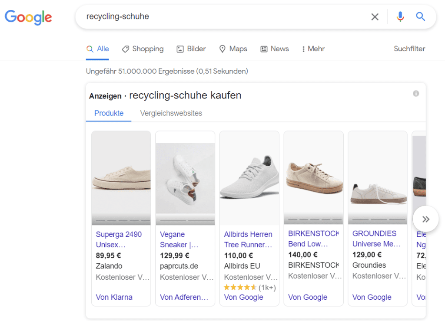
Task: Click GROUNDIES Universe Me title link
Action: 376,239
